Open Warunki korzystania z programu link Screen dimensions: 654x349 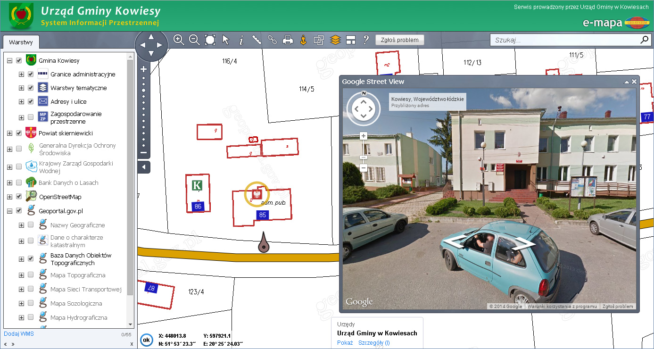tap(562, 306)
